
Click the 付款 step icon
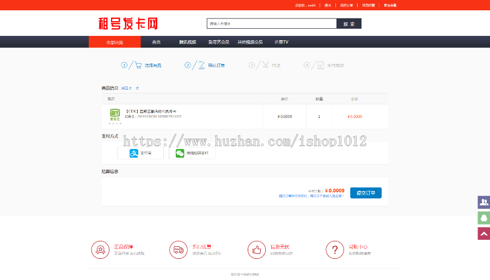click(266, 65)
